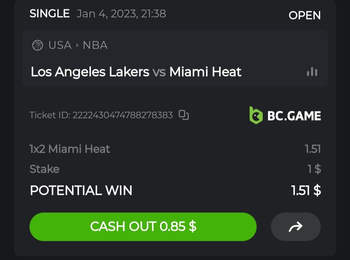Click the breadcrumb arrow between USA and NBA
This screenshot has width=350, height=260.
tap(77, 45)
